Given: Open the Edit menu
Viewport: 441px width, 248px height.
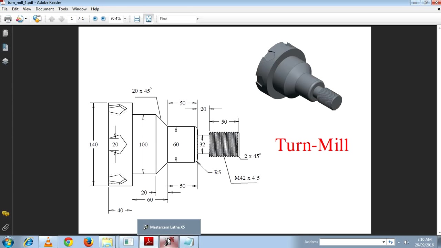Looking at the screenshot, I should (x=15, y=9).
